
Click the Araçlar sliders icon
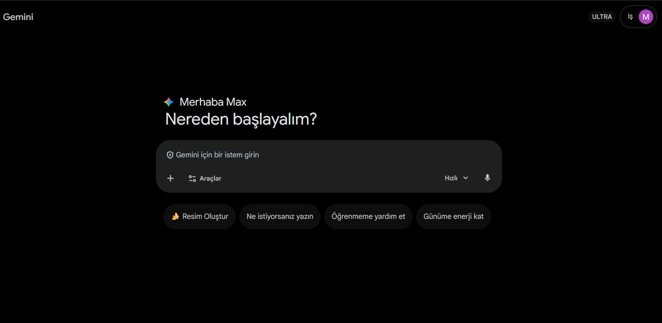pos(192,178)
